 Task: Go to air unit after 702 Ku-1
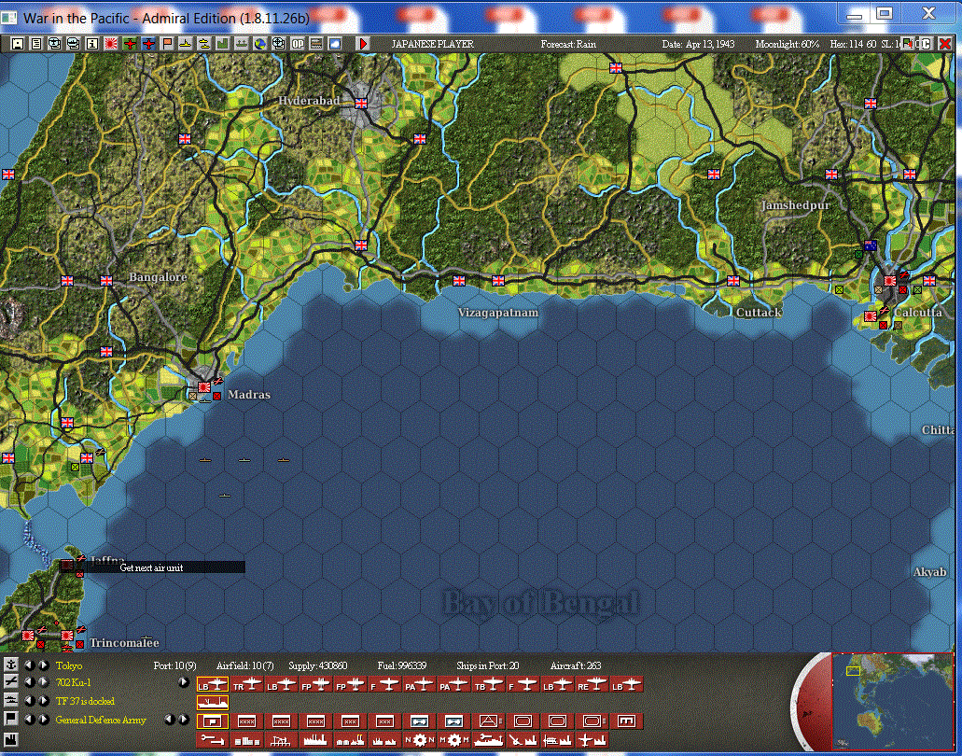click(44, 681)
